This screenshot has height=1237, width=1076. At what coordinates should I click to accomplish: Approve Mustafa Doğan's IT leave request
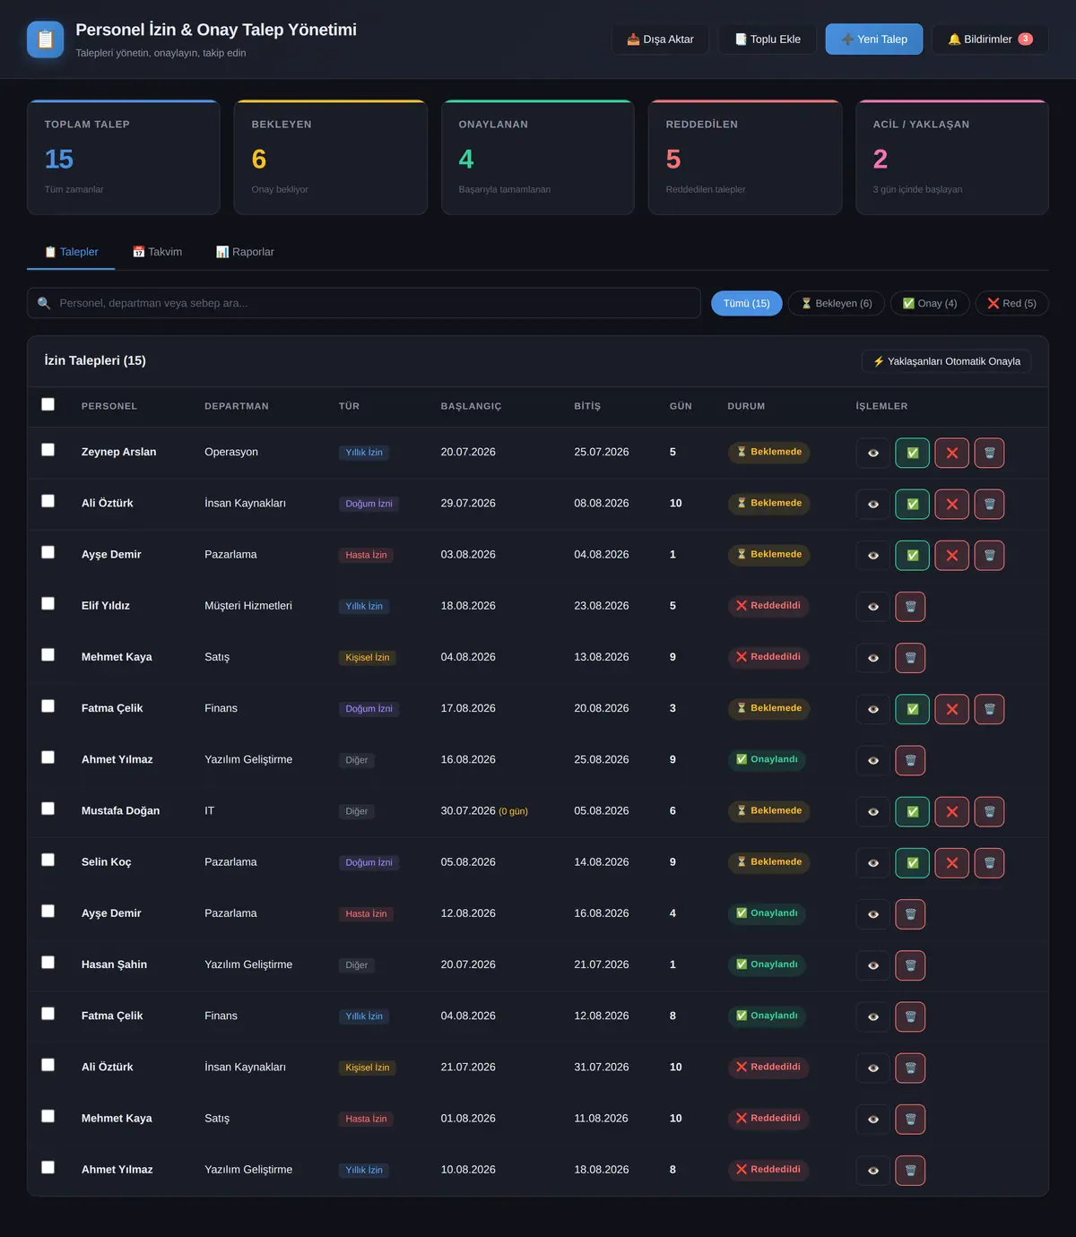click(912, 812)
